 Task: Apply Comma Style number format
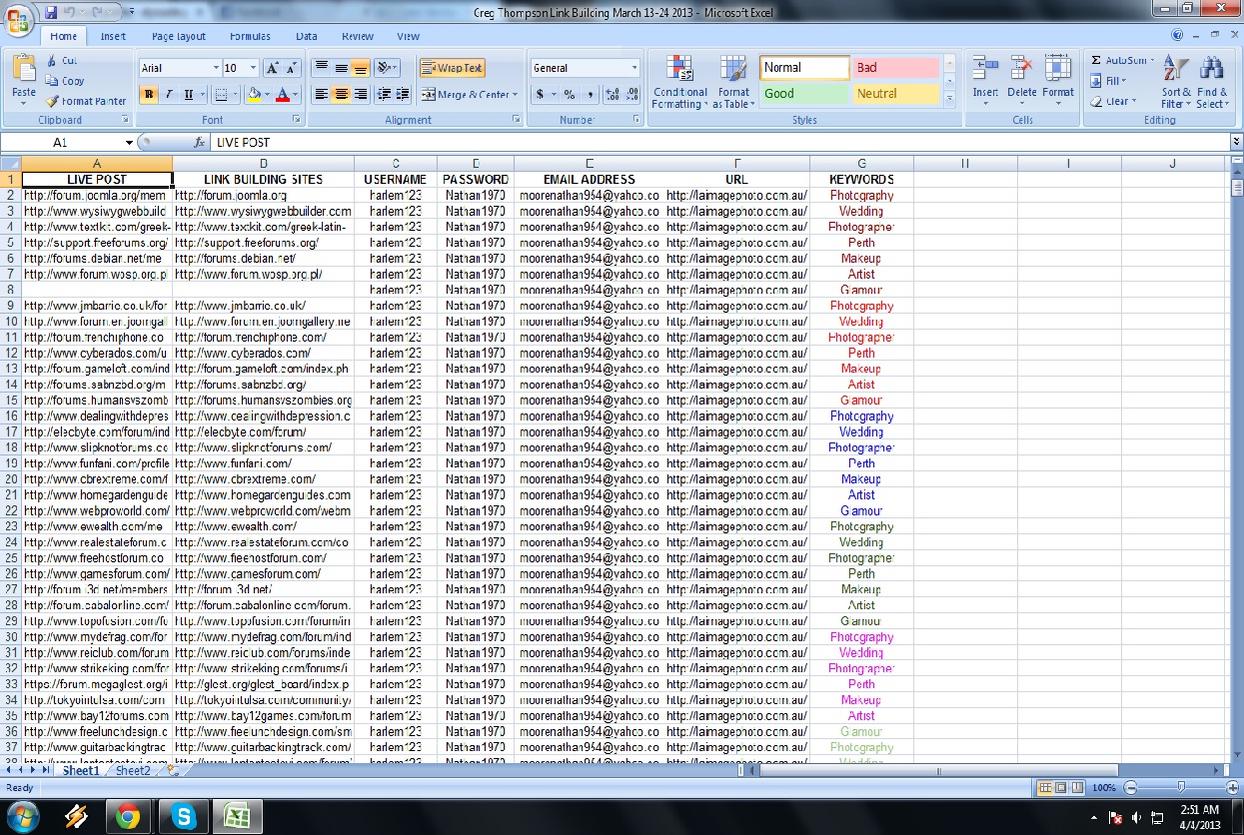[x=590, y=95]
